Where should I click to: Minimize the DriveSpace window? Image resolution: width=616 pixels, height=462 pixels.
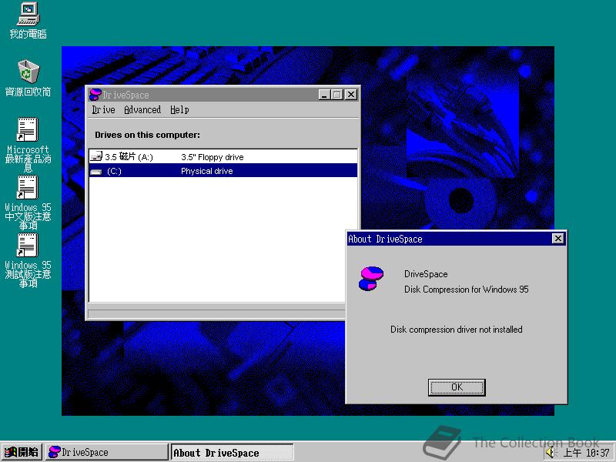324,95
